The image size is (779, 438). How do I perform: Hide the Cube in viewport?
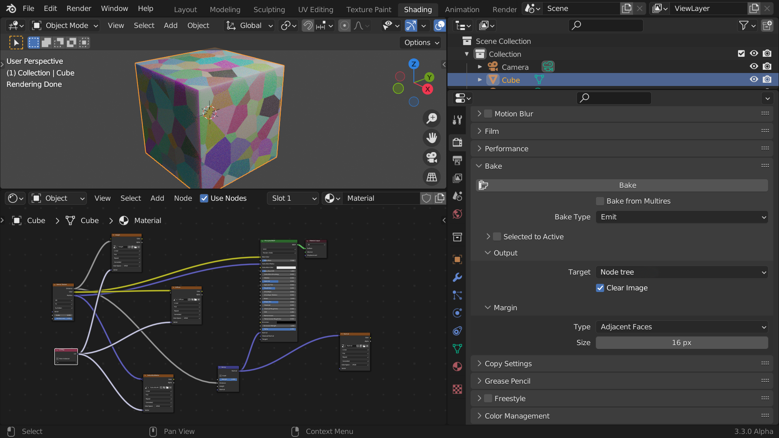point(754,79)
